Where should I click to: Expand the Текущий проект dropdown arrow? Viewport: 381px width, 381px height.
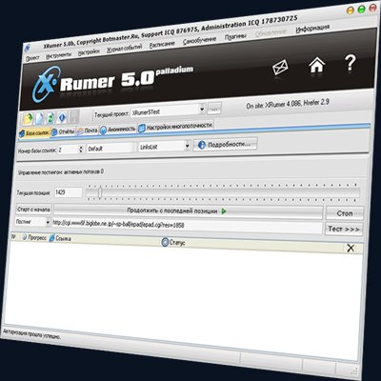click(x=202, y=110)
